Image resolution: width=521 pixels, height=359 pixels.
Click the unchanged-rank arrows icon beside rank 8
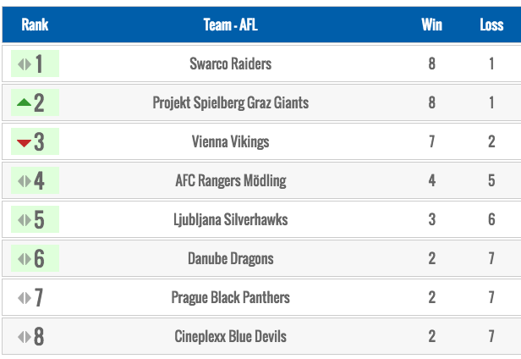(24, 337)
